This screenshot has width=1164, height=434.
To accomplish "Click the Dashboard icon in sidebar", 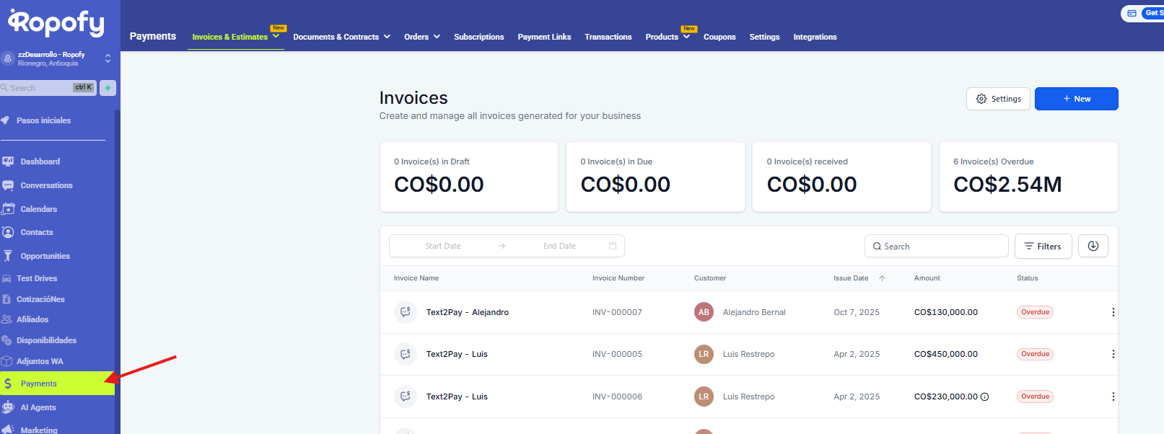I will 8,161.
